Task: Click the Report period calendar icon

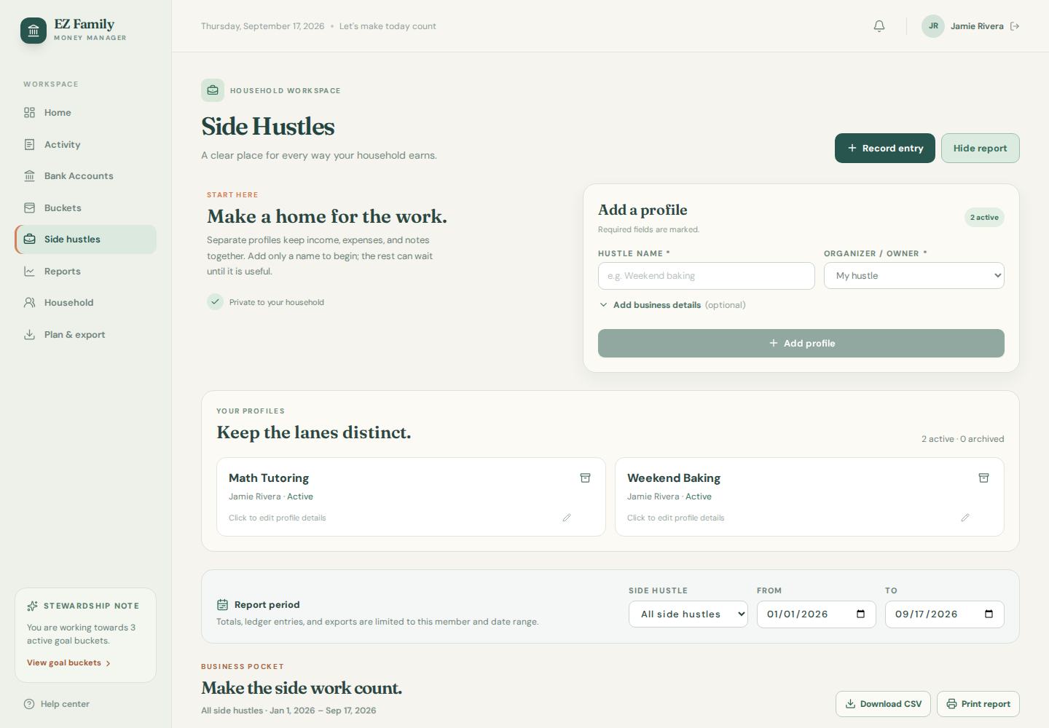Action: pos(222,605)
